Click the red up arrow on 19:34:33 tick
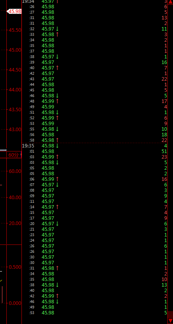The height and width of the screenshot is (324, 173). [57, 35]
